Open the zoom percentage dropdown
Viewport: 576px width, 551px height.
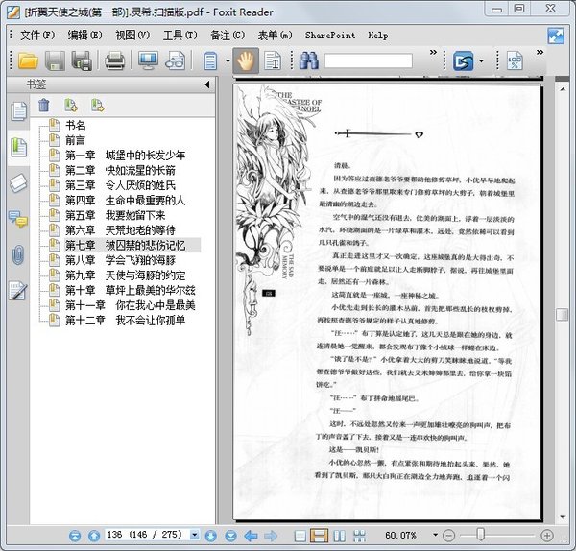click(435, 535)
